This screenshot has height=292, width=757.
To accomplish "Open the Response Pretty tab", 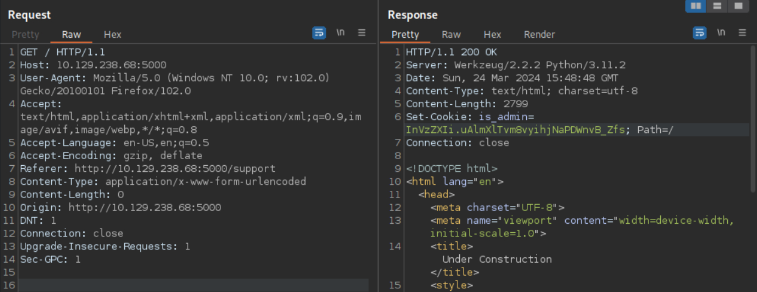I will pos(405,35).
